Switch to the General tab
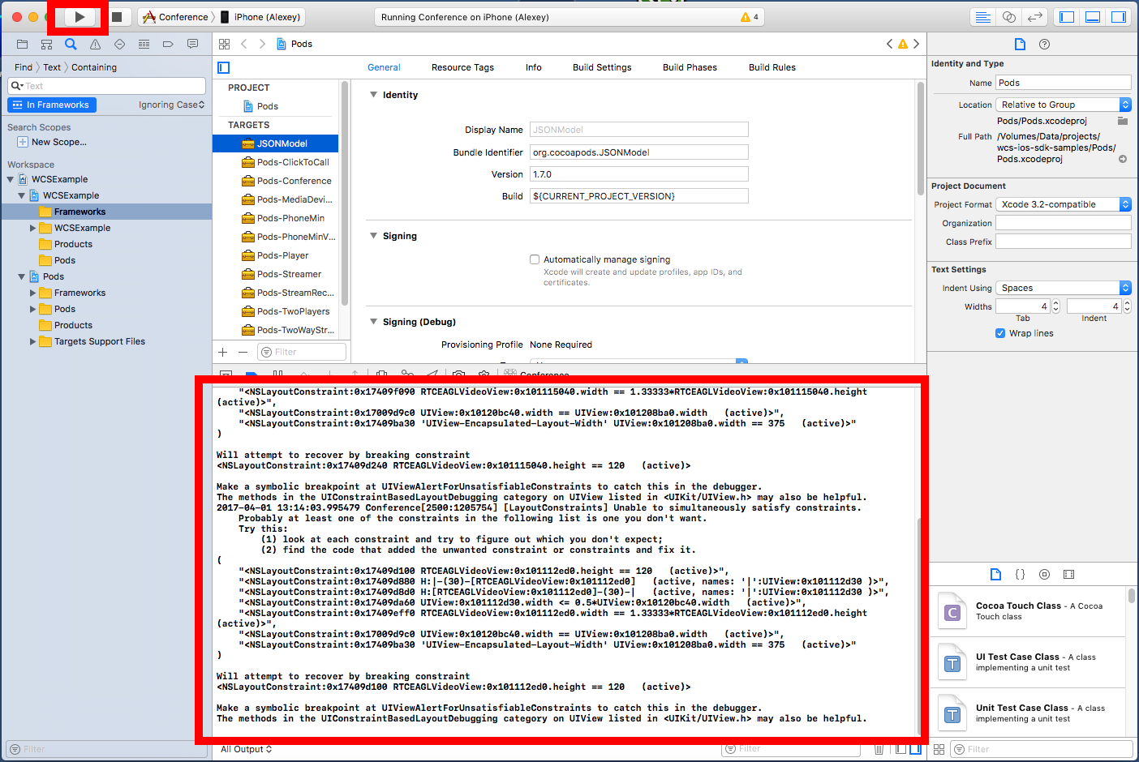The height and width of the screenshot is (762, 1139). tap(384, 67)
